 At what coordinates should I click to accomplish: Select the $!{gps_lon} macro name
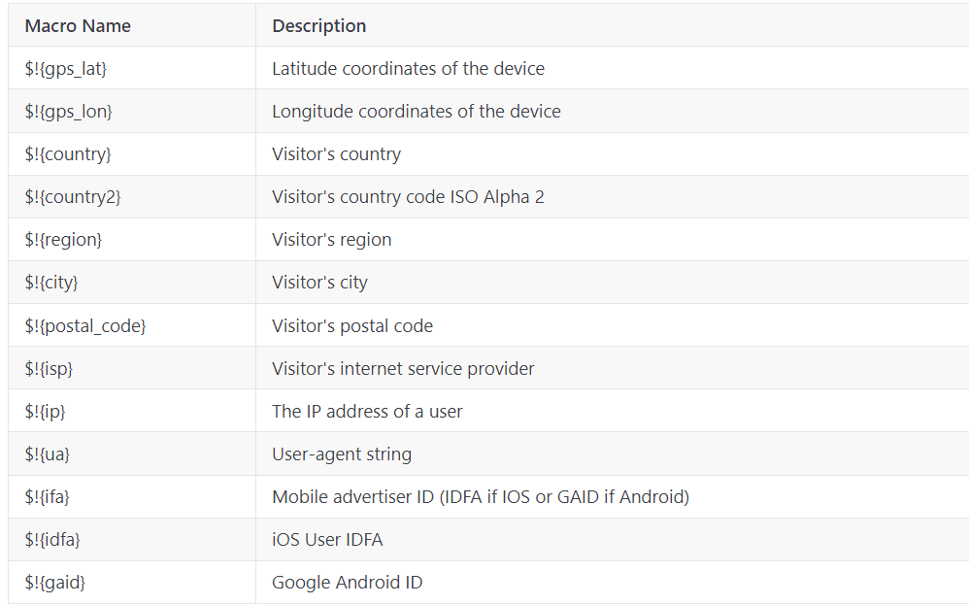68,112
